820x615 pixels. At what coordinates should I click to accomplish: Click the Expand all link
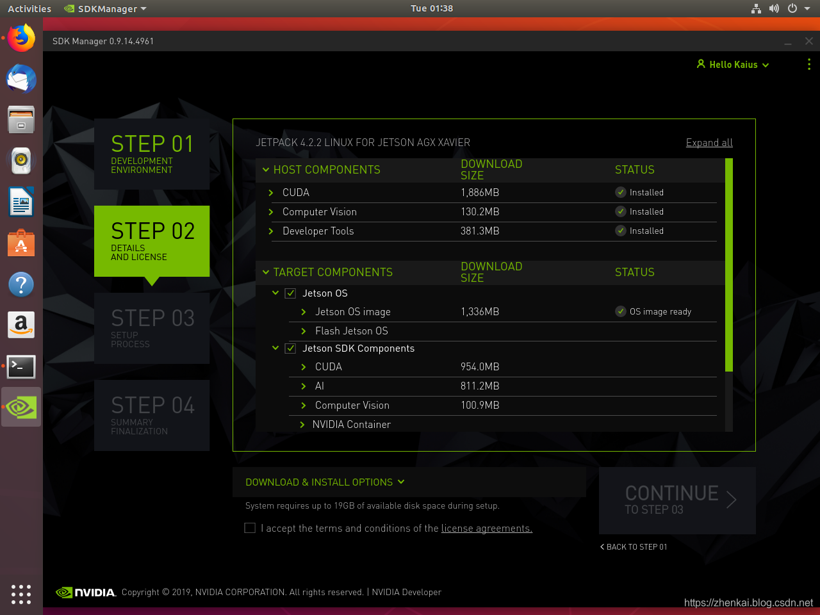click(x=709, y=142)
